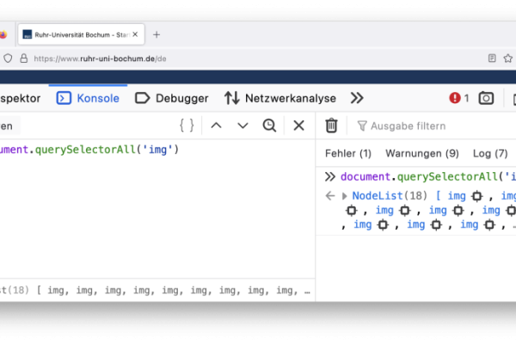Click the tracking protection shield icon
This screenshot has height=344, width=516.
[8, 58]
